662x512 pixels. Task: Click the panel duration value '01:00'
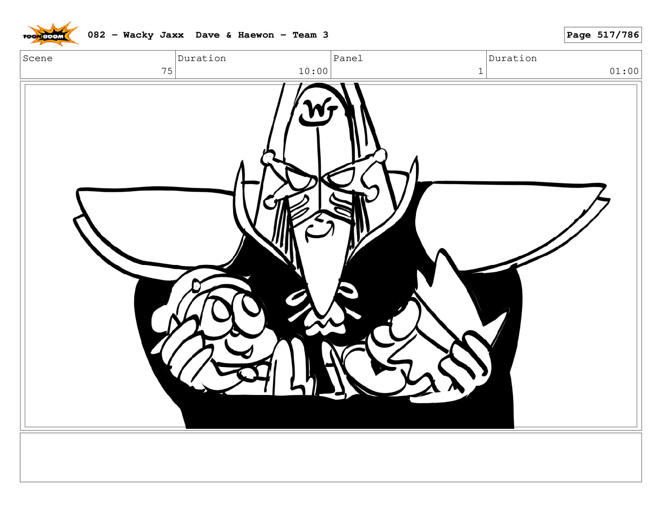tap(624, 71)
